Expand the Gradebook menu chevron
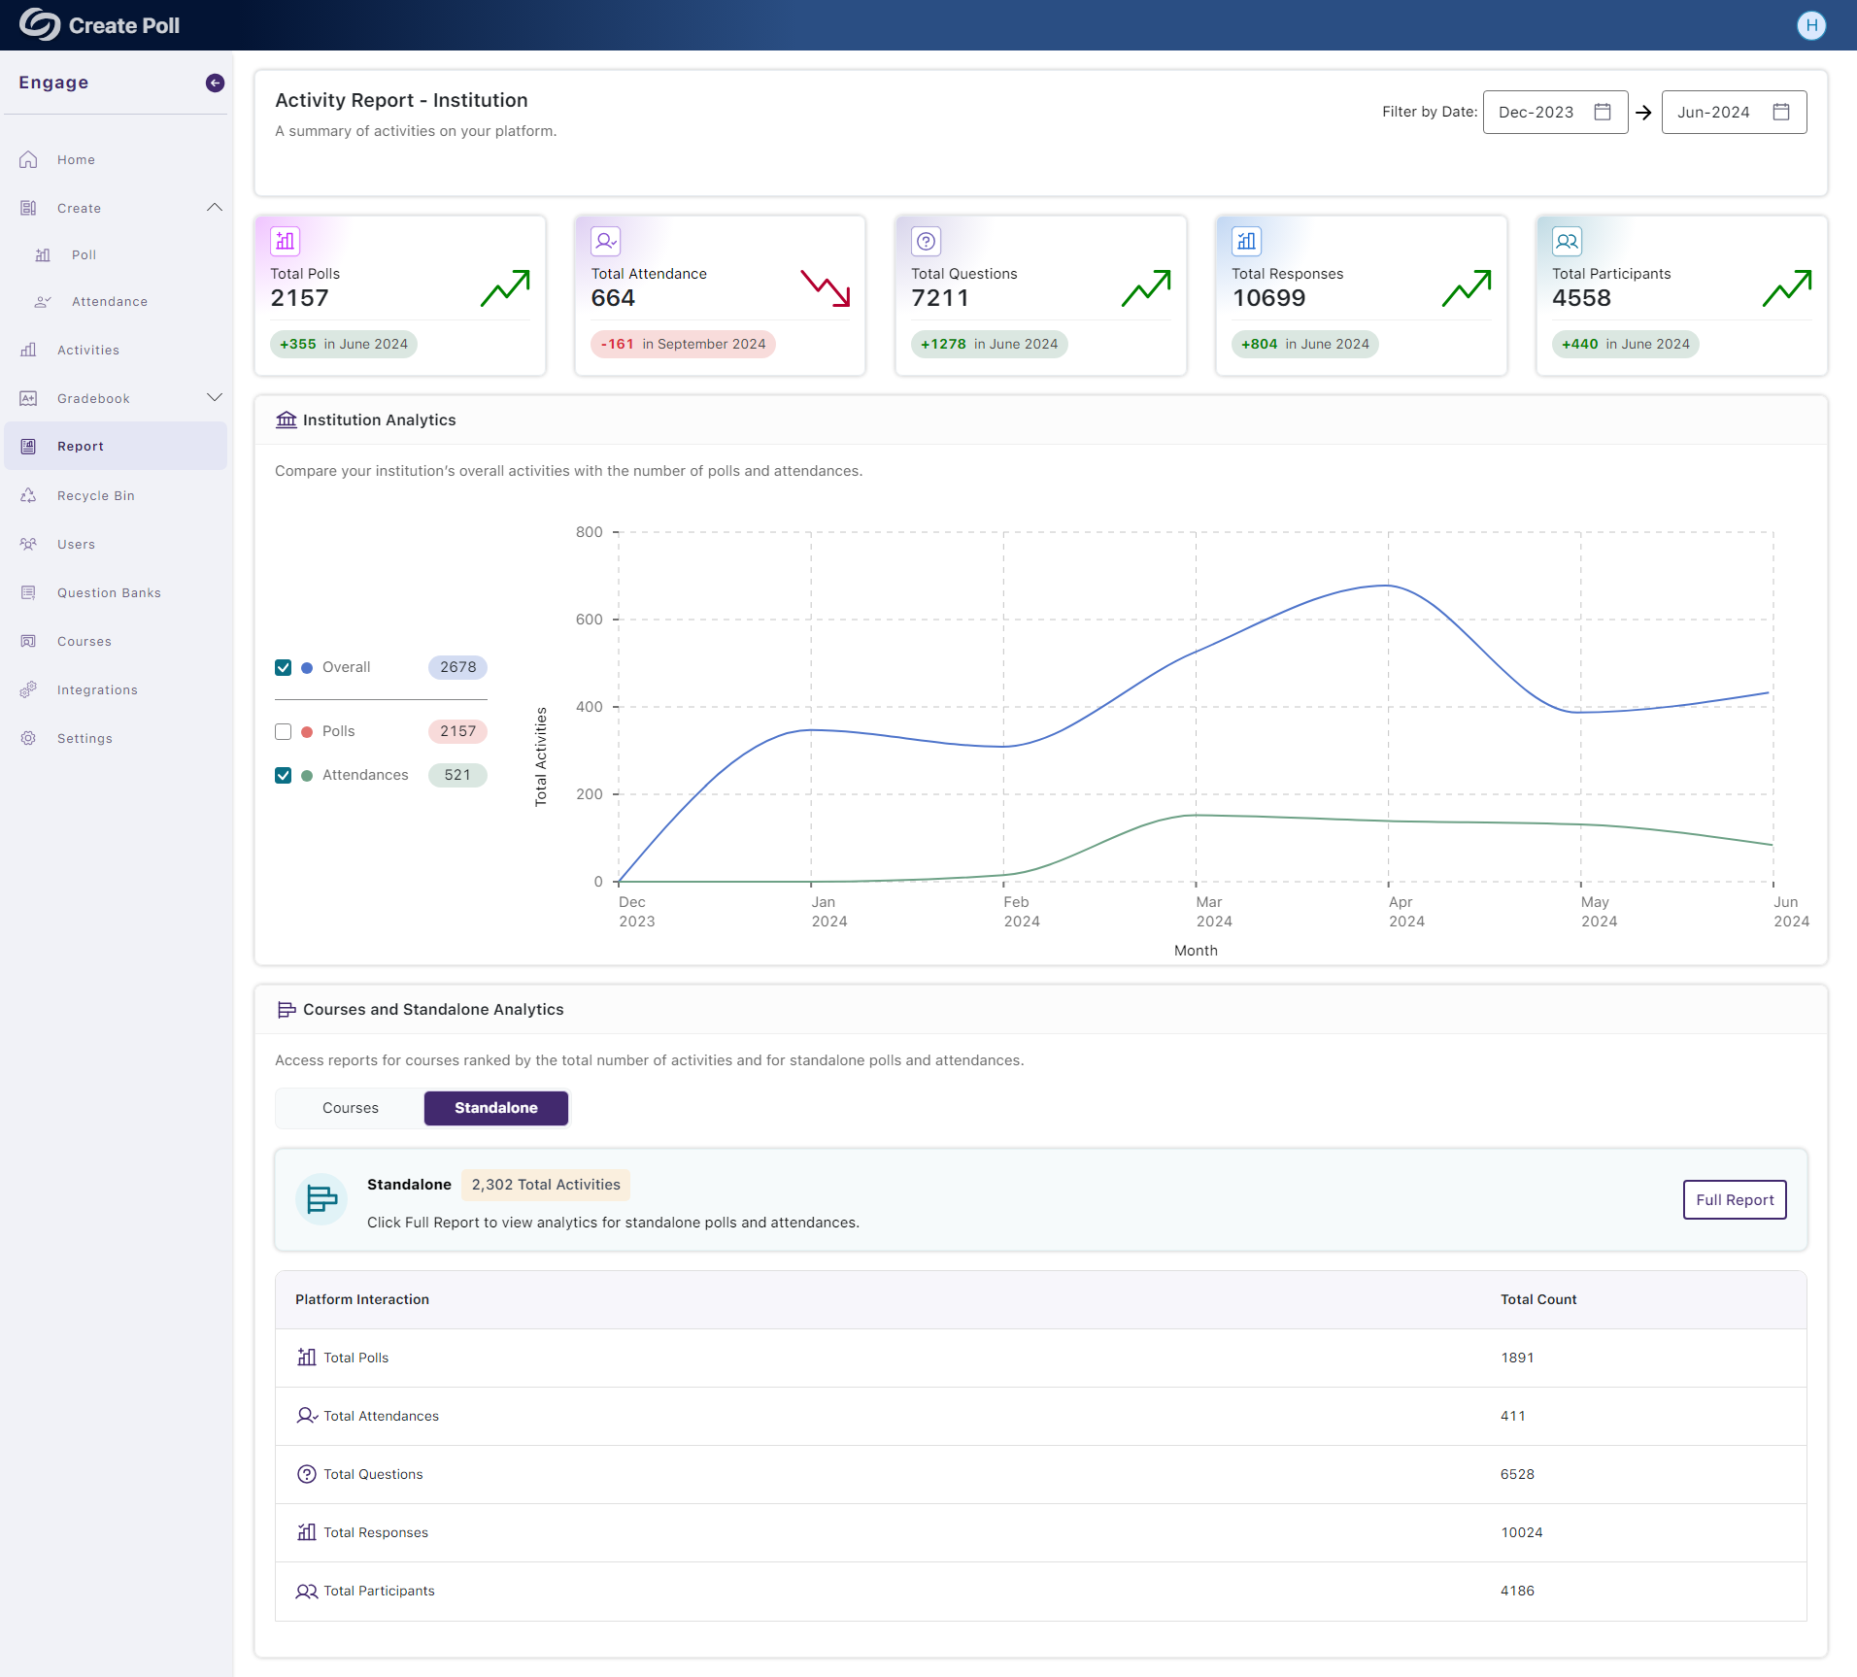The image size is (1857, 1677). [x=215, y=398]
